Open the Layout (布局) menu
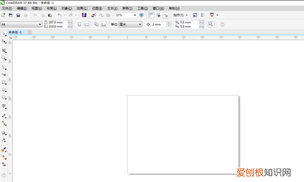This screenshot has height=182, width=304. [52, 8]
